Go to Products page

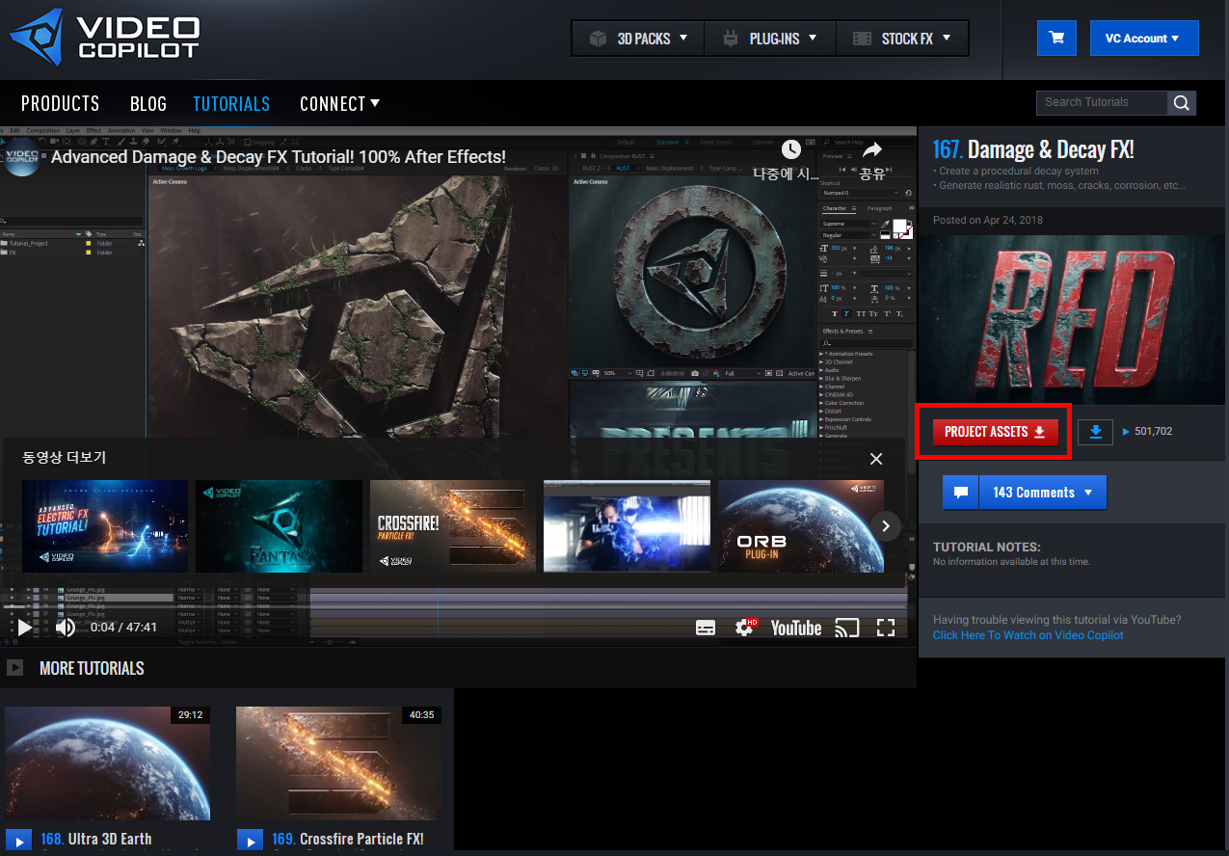60,103
